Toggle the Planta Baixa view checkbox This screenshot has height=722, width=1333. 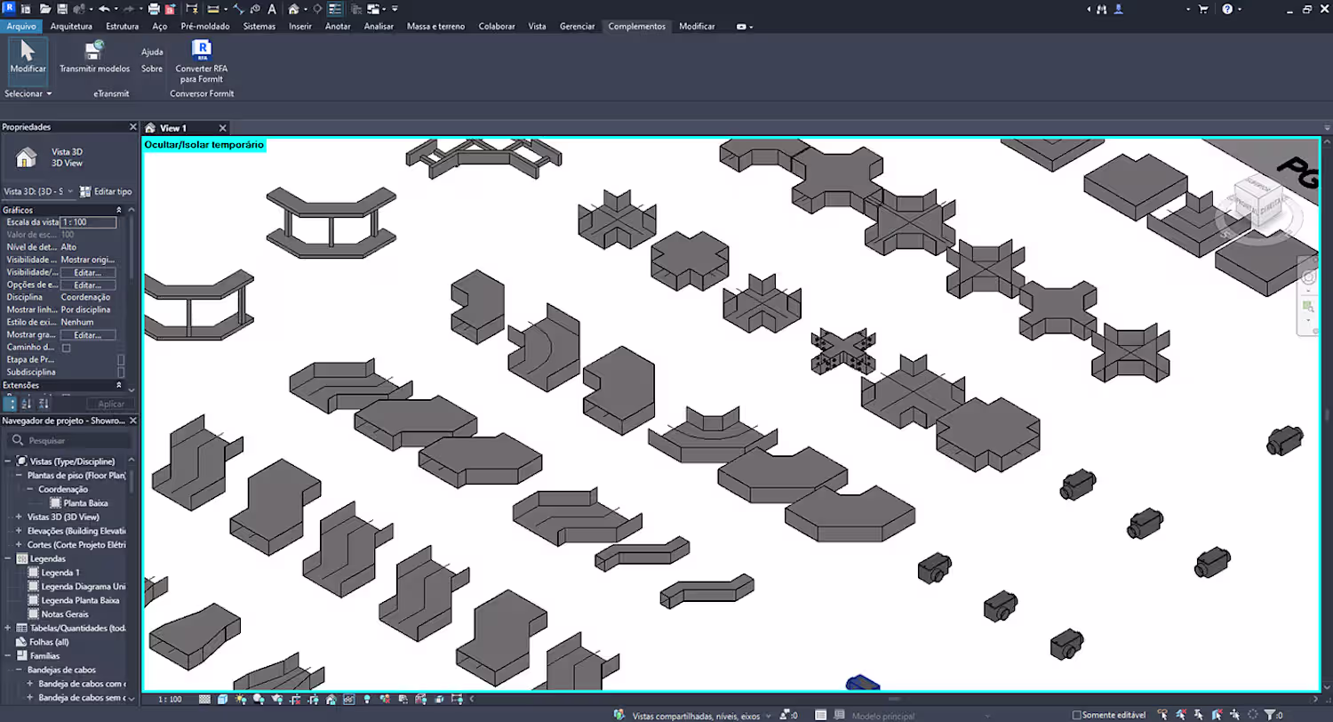click(55, 503)
